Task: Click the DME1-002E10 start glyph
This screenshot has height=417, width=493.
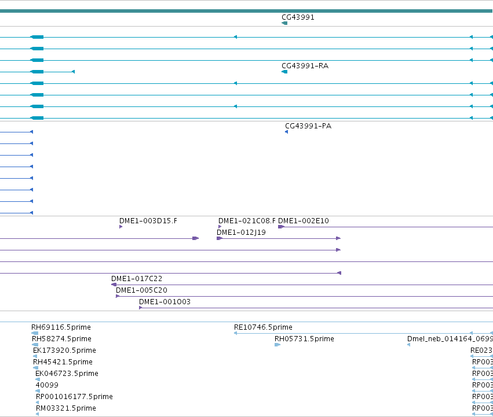Action: (x=282, y=227)
